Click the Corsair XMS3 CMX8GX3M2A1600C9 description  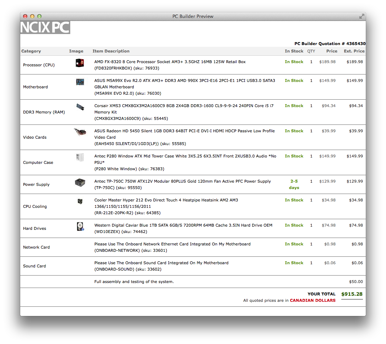[x=184, y=112]
